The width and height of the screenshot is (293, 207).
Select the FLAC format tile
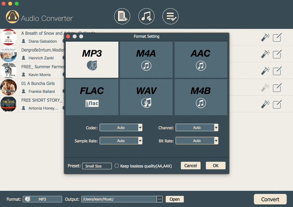92,97
